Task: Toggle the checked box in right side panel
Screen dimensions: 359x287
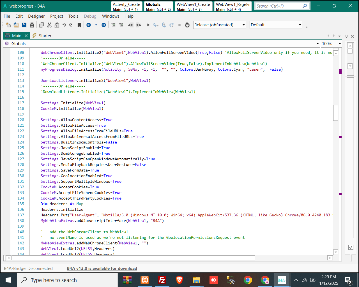Action: 351,247
